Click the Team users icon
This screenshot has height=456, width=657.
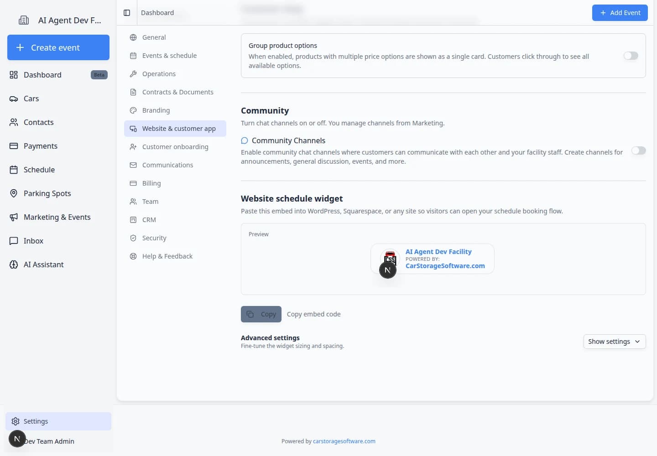click(133, 202)
